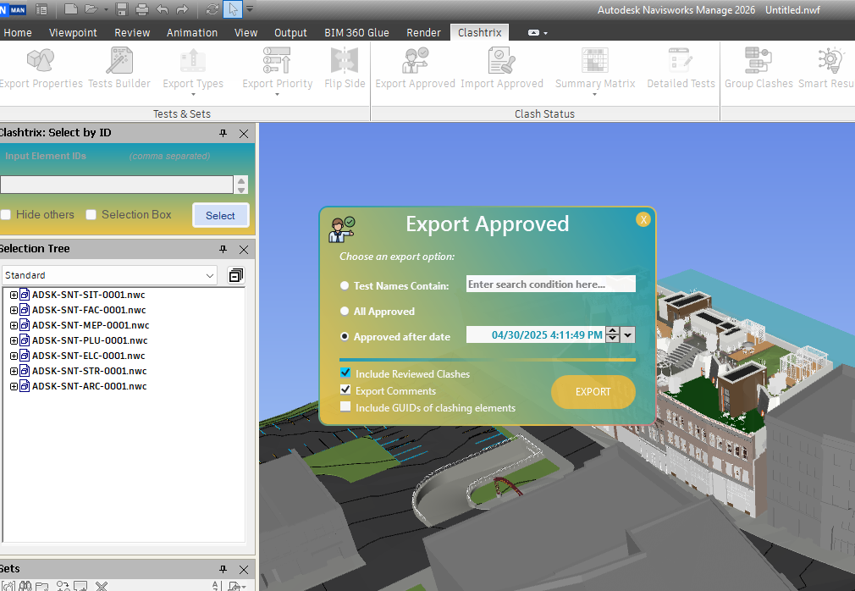The image size is (855, 591).
Task: Enable Include GUIDs of clashing elements
Action: coord(345,407)
